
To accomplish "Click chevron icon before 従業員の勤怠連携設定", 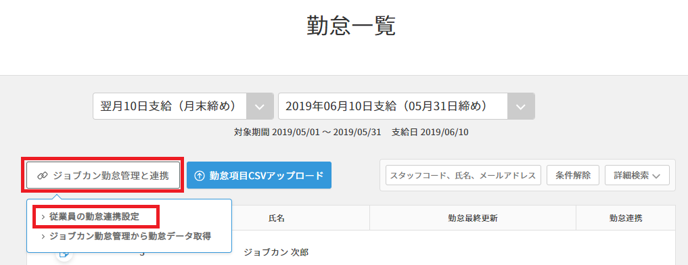I will pyautogui.click(x=43, y=217).
